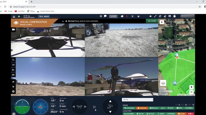Click the drone station icon at top-left
The image size is (206, 115).
[x=14, y=16]
